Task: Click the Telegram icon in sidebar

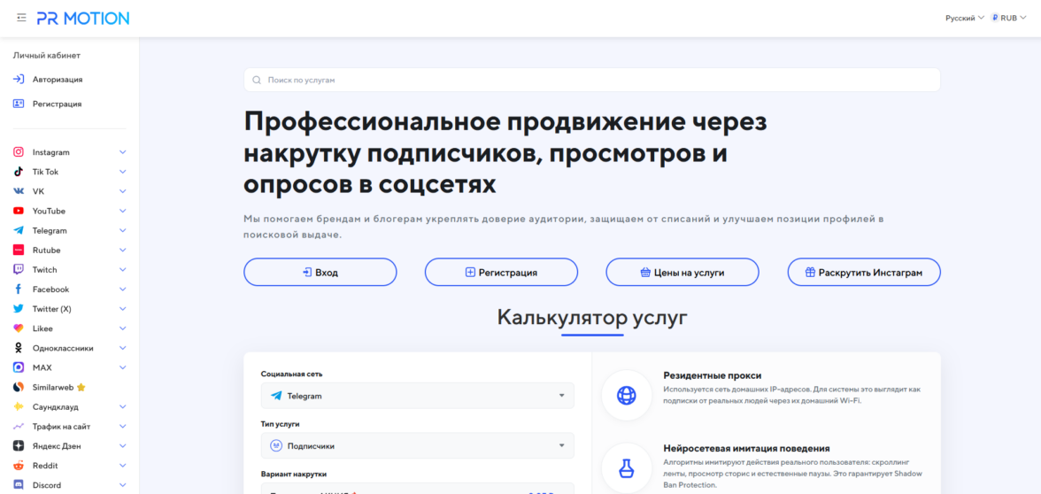Action: pos(19,230)
